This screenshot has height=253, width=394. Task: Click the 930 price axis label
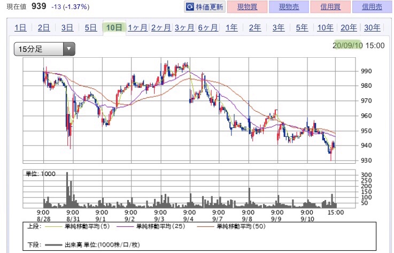(366, 160)
